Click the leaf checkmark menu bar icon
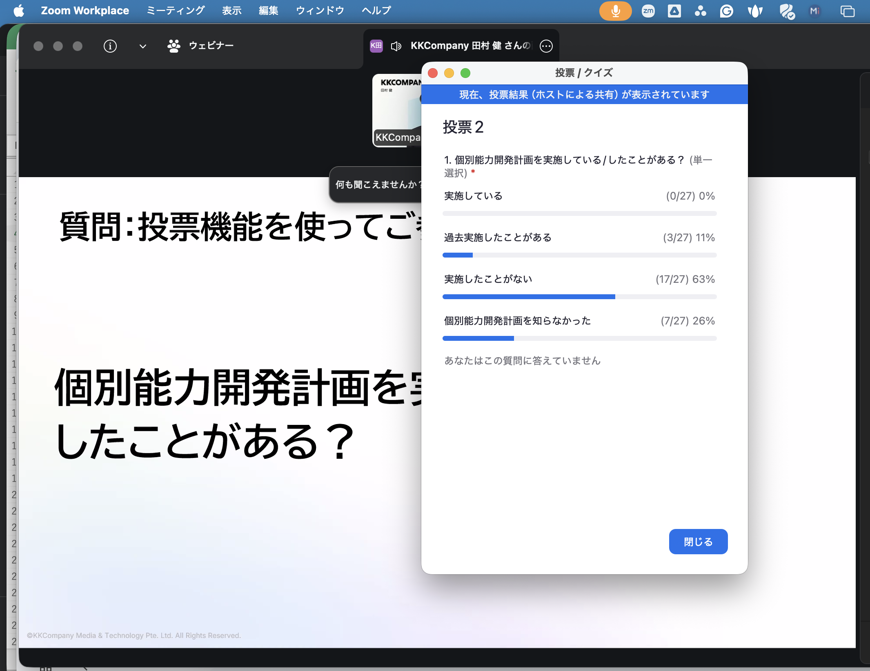The width and height of the screenshot is (870, 671). [x=787, y=11]
